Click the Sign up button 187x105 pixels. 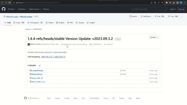(181, 9)
